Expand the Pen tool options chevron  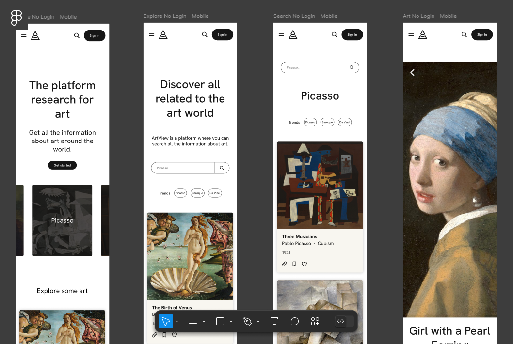click(x=258, y=321)
